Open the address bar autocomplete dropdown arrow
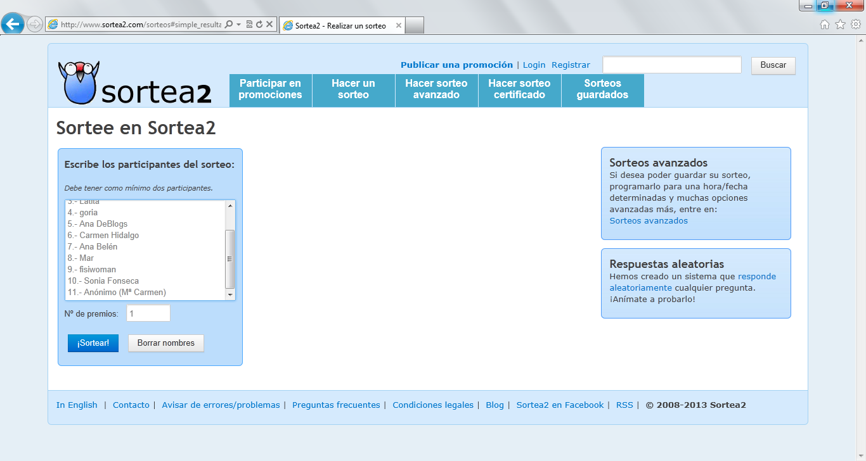This screenshot has width=866, height=461. pos(238,25)
